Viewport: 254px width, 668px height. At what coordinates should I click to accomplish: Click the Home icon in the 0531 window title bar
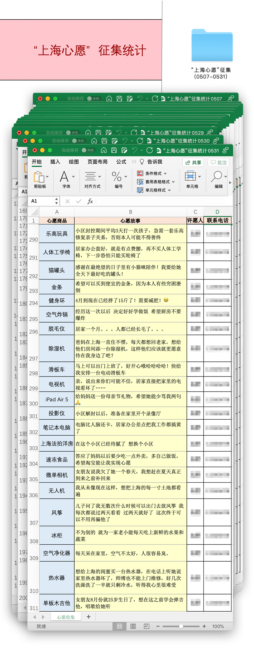coord(104,150)
